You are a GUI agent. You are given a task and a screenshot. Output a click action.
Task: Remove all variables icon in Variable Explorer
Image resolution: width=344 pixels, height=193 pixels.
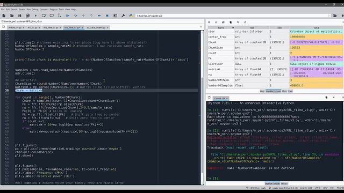[231, 22]
